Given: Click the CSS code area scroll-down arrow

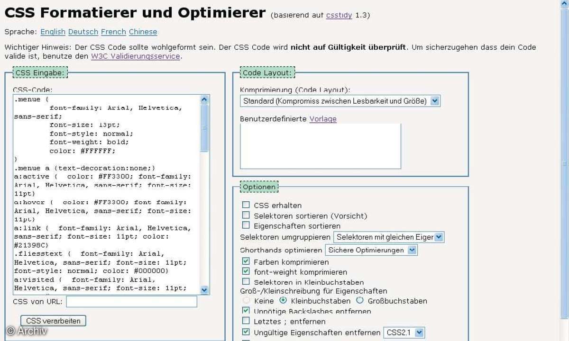Looking at the screenshot, I should tap(204, 290).
